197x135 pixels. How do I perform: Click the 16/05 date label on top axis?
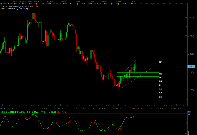coord(105,2)
